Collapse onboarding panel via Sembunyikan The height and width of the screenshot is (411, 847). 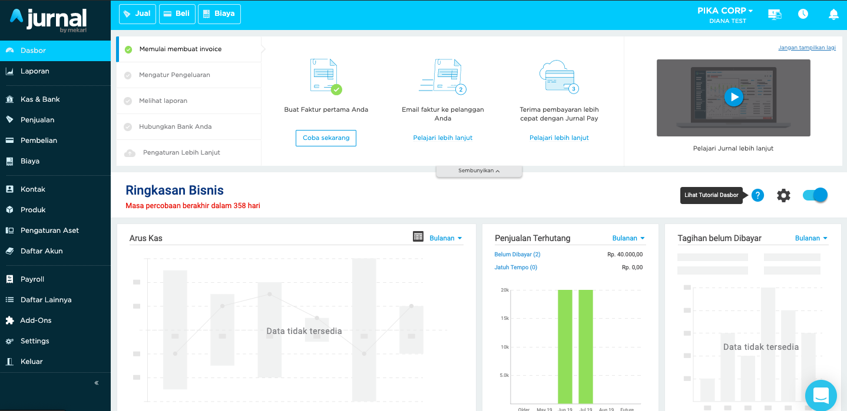click(479, 171)
